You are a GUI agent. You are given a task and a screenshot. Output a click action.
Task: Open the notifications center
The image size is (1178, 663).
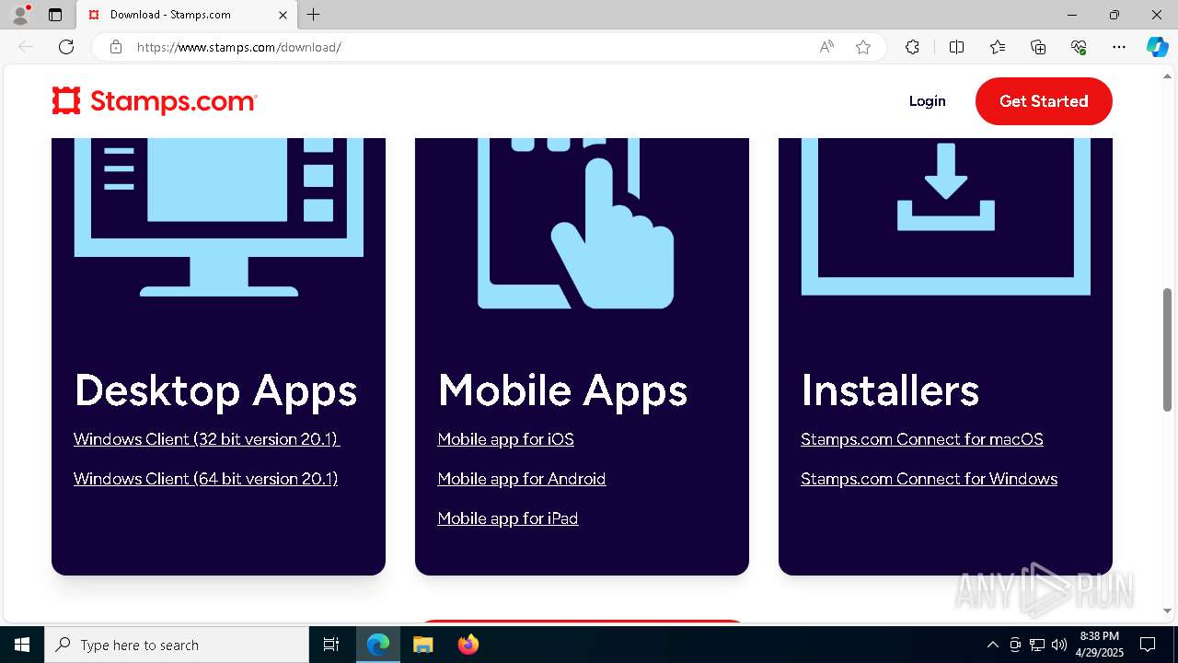[1148, 645]
